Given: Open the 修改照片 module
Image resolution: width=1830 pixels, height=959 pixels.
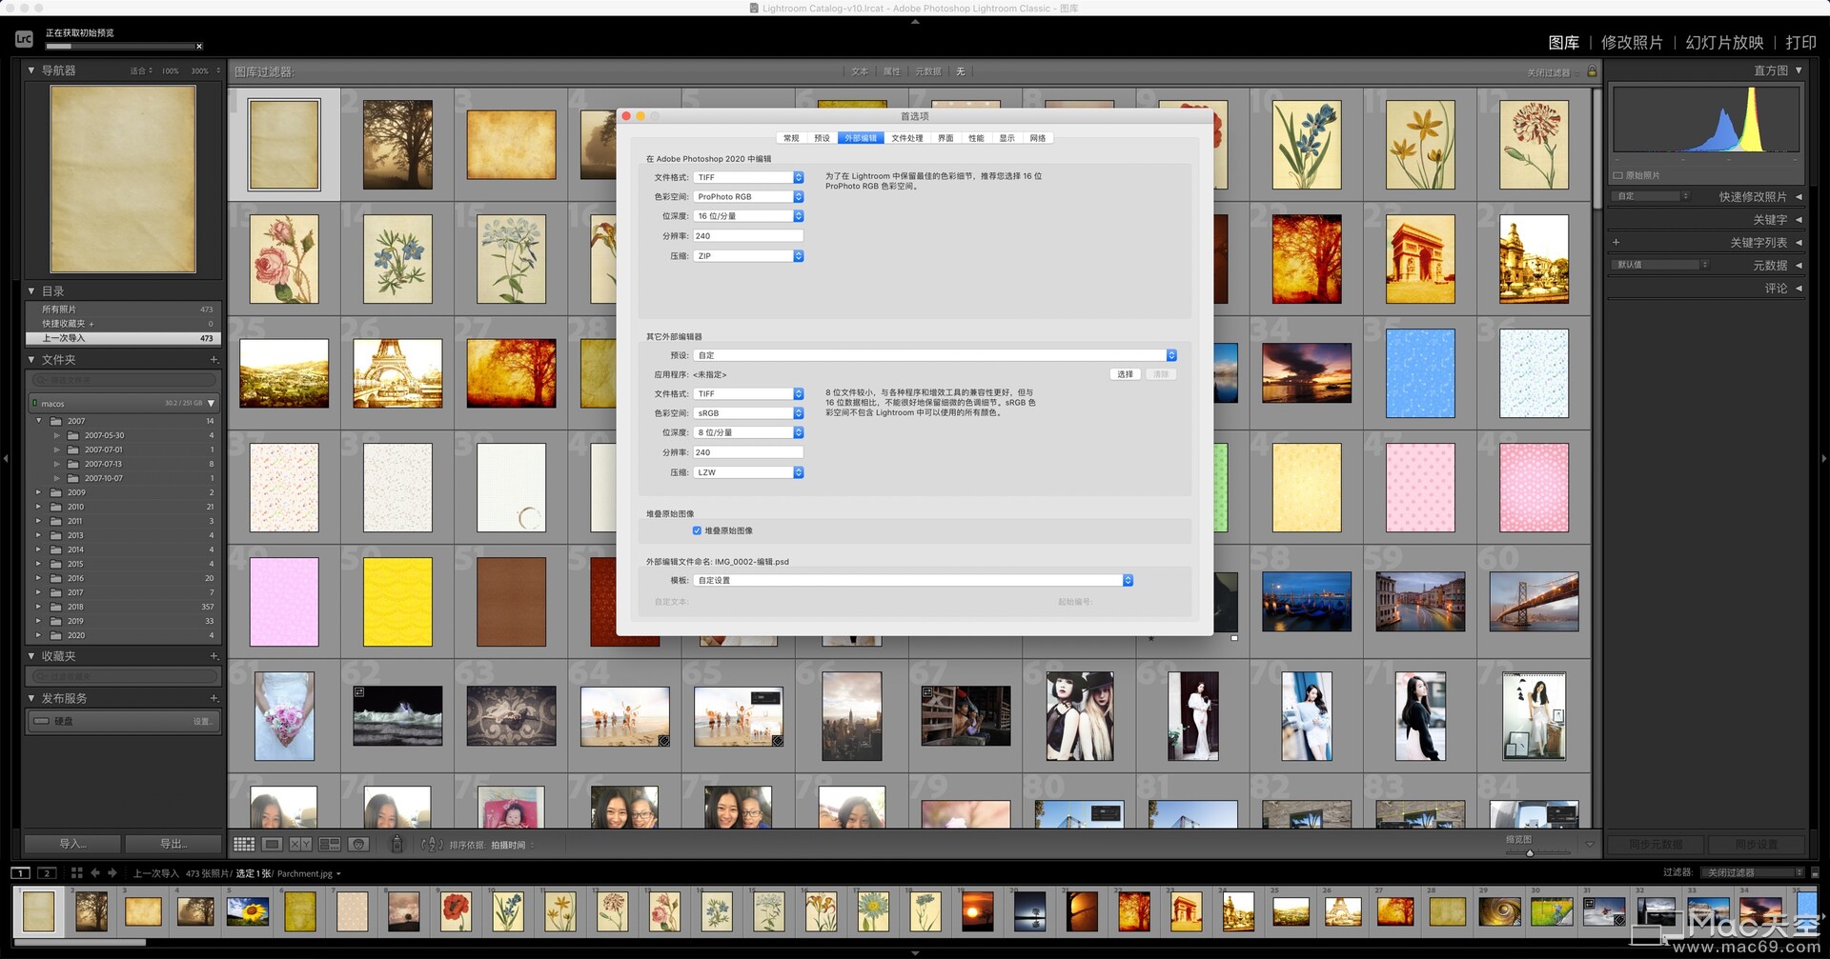Looking at the screenshot, I should click(1632, 43).
